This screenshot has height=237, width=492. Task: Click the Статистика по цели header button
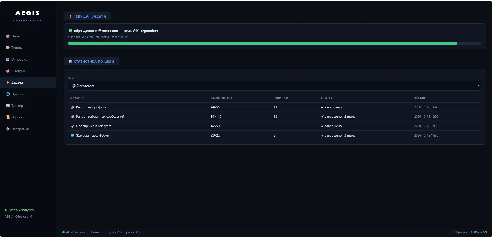click(91, 61)
